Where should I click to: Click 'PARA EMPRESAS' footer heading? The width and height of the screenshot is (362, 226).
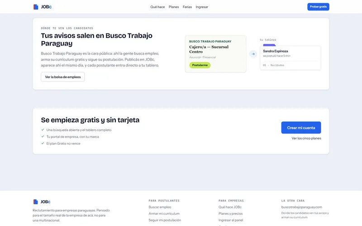click(x=231, y=201)
